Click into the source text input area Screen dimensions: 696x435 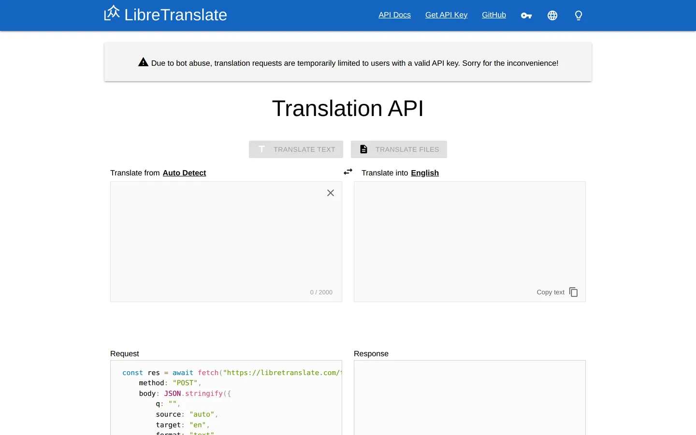coord(226,242)
